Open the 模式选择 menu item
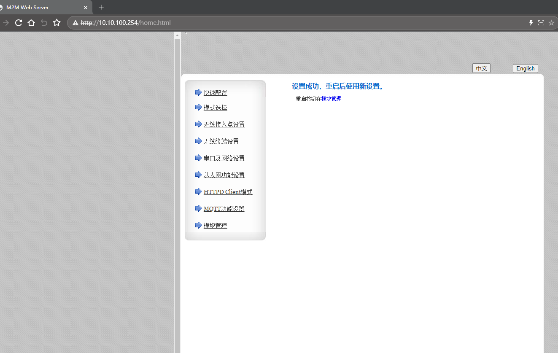This screenshot has height=353, width=558. coord(215,108)
